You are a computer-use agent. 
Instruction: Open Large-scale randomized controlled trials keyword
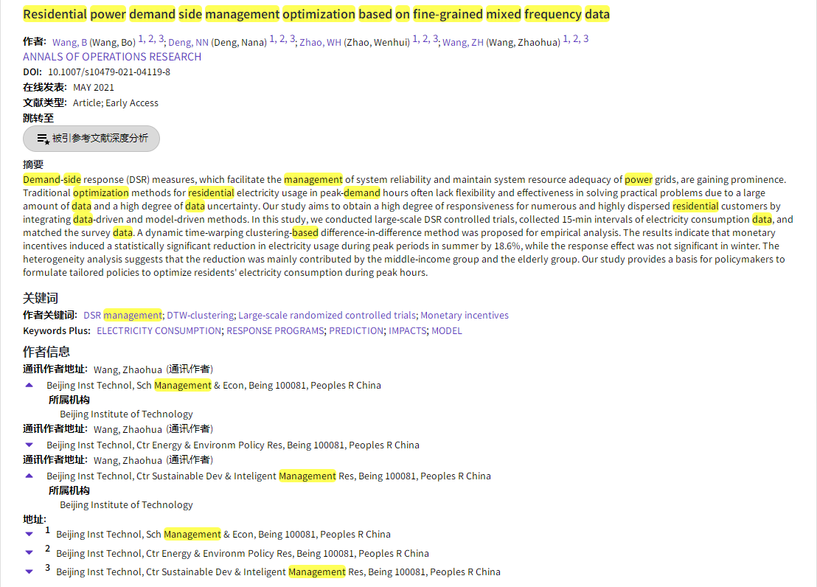[x=327, y=316]
